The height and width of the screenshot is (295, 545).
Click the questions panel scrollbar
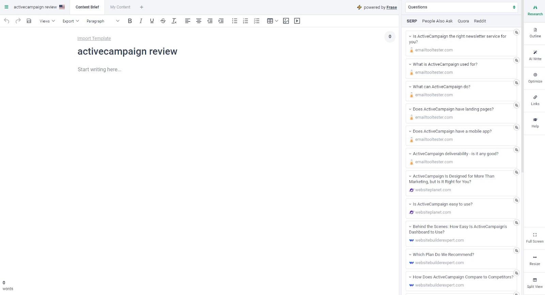522,87
